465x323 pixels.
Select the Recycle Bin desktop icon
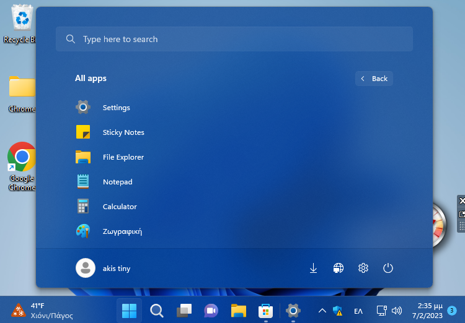pyautogui.click(x=20, y=24)
